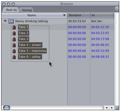
Task: Click the marker icon for Take 4 - slower
Action: pos(14,45)
